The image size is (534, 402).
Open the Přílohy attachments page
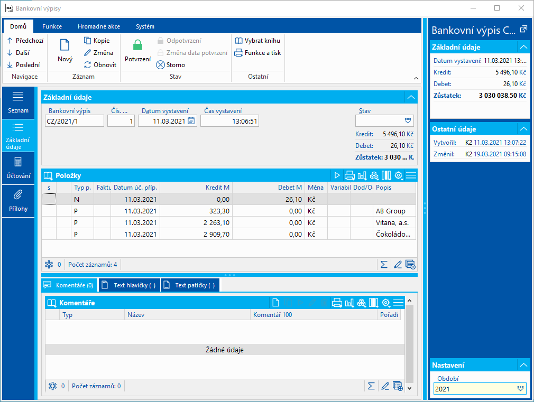pyautogui.click(x=18, y=201)
